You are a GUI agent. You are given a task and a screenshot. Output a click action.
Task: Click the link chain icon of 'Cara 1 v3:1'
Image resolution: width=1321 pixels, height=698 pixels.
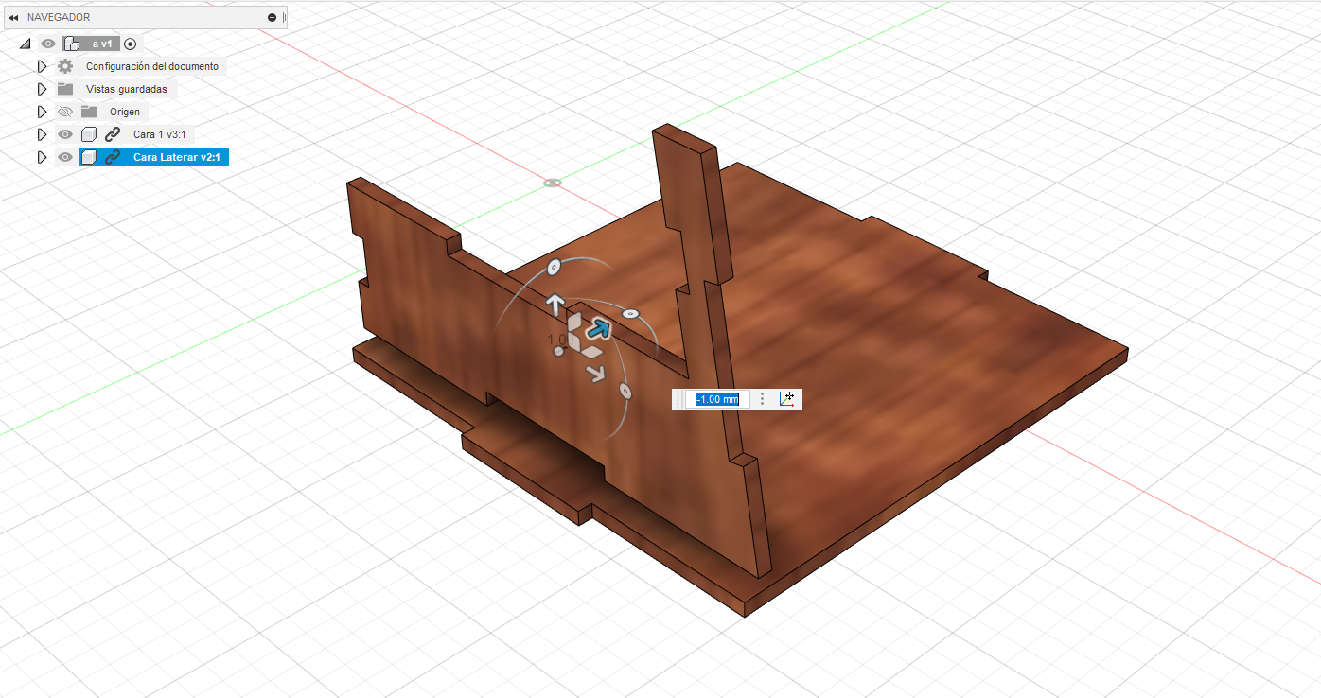pos(113,134)
